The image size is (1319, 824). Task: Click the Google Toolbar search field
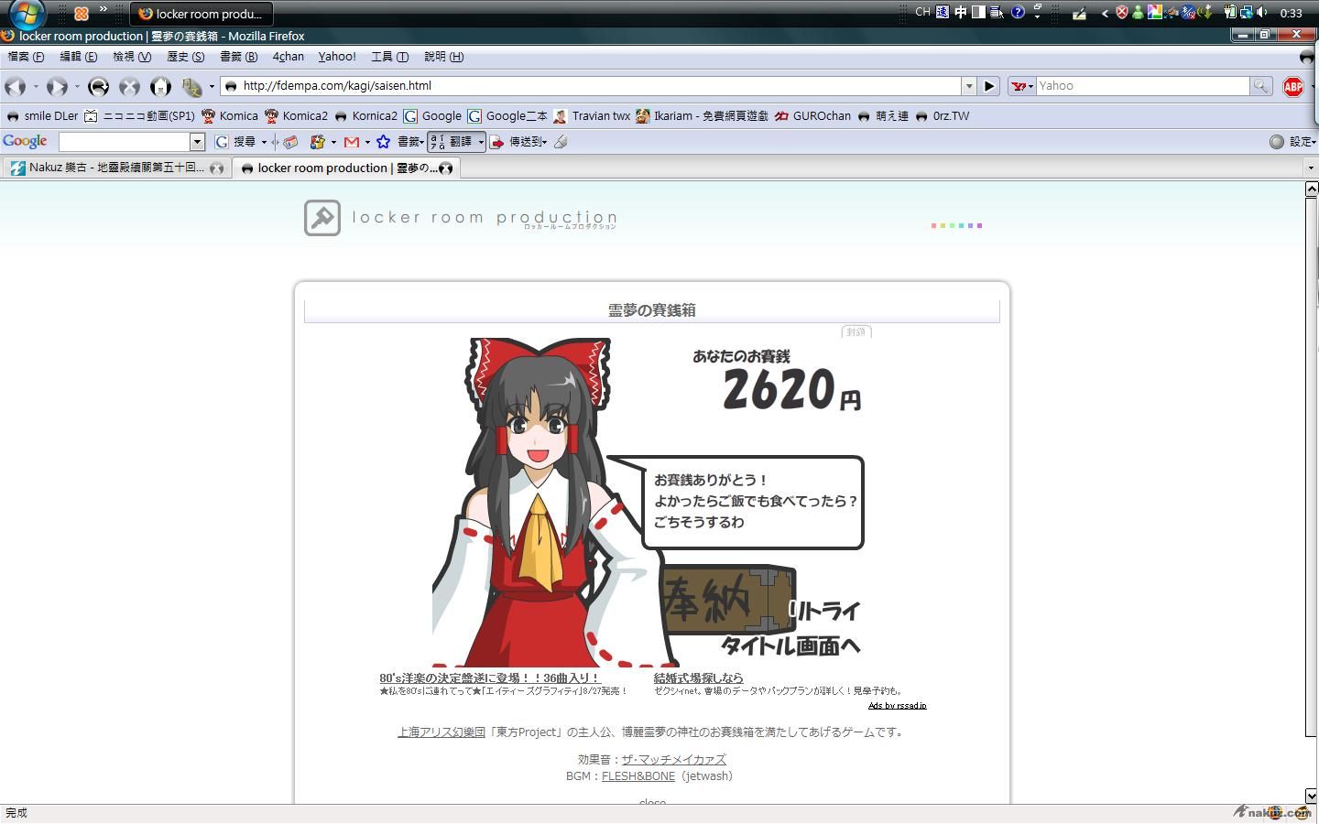[125, 142]
